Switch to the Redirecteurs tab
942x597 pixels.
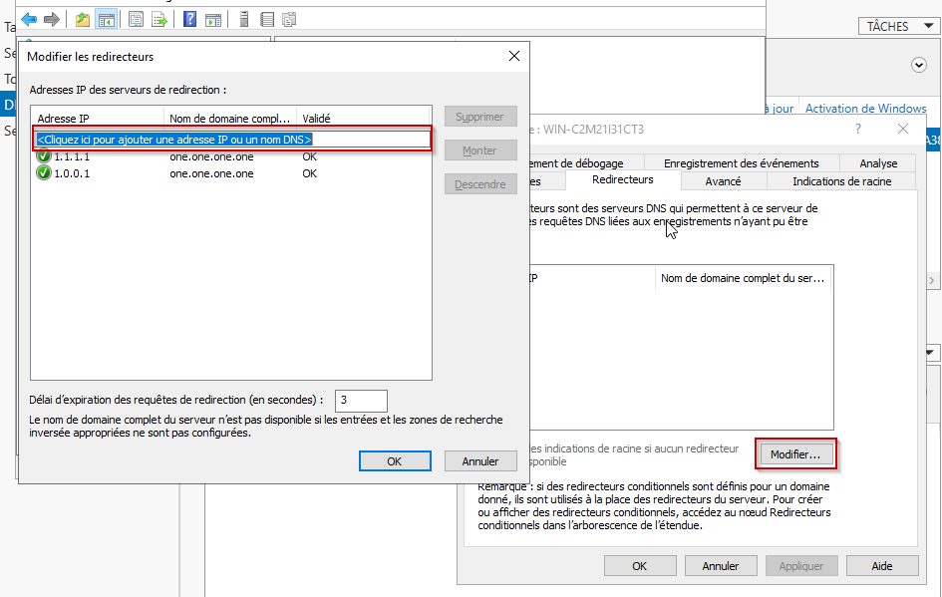point(623,179)
